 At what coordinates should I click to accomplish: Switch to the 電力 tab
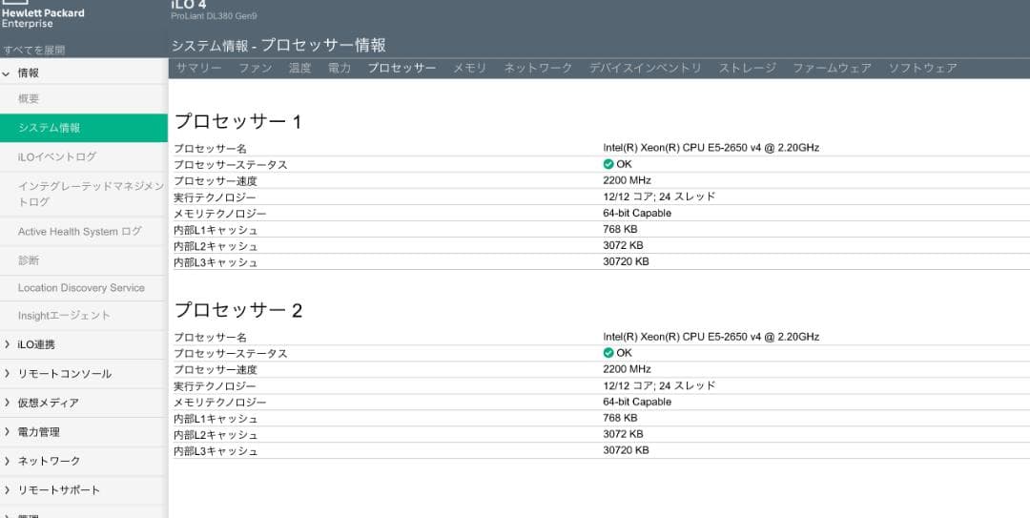pos(340,68)
